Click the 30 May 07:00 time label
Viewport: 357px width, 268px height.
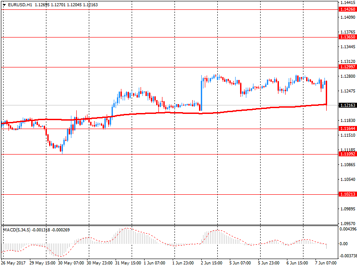click(x=71, y=263)
